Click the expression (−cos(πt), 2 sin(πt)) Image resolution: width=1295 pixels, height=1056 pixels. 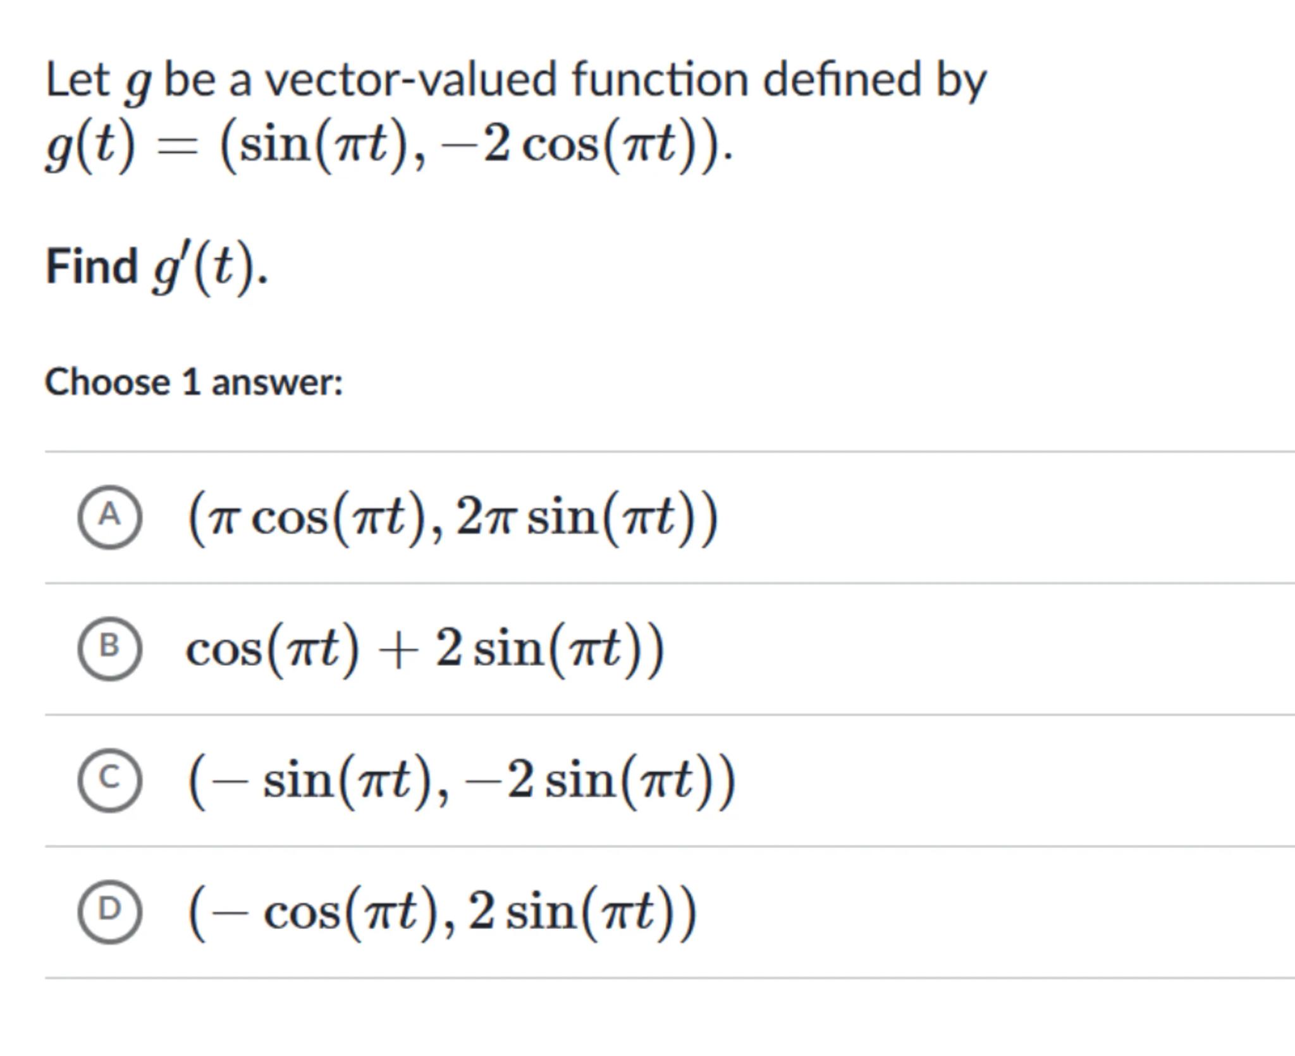[443, 912]
